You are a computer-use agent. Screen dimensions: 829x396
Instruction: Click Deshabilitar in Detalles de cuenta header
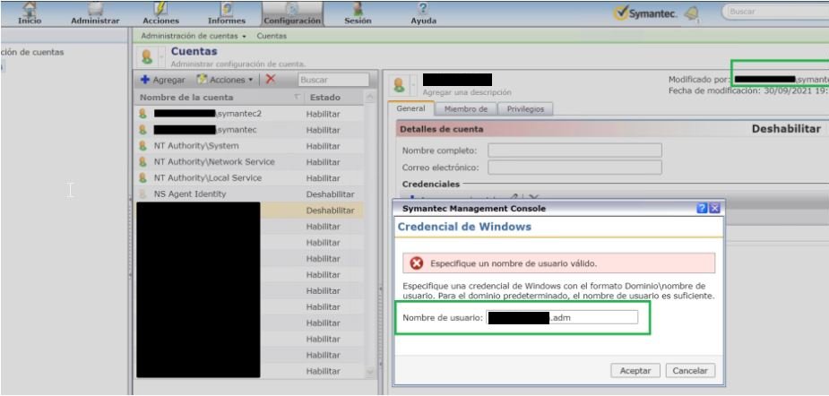click(x=786, y=129)
